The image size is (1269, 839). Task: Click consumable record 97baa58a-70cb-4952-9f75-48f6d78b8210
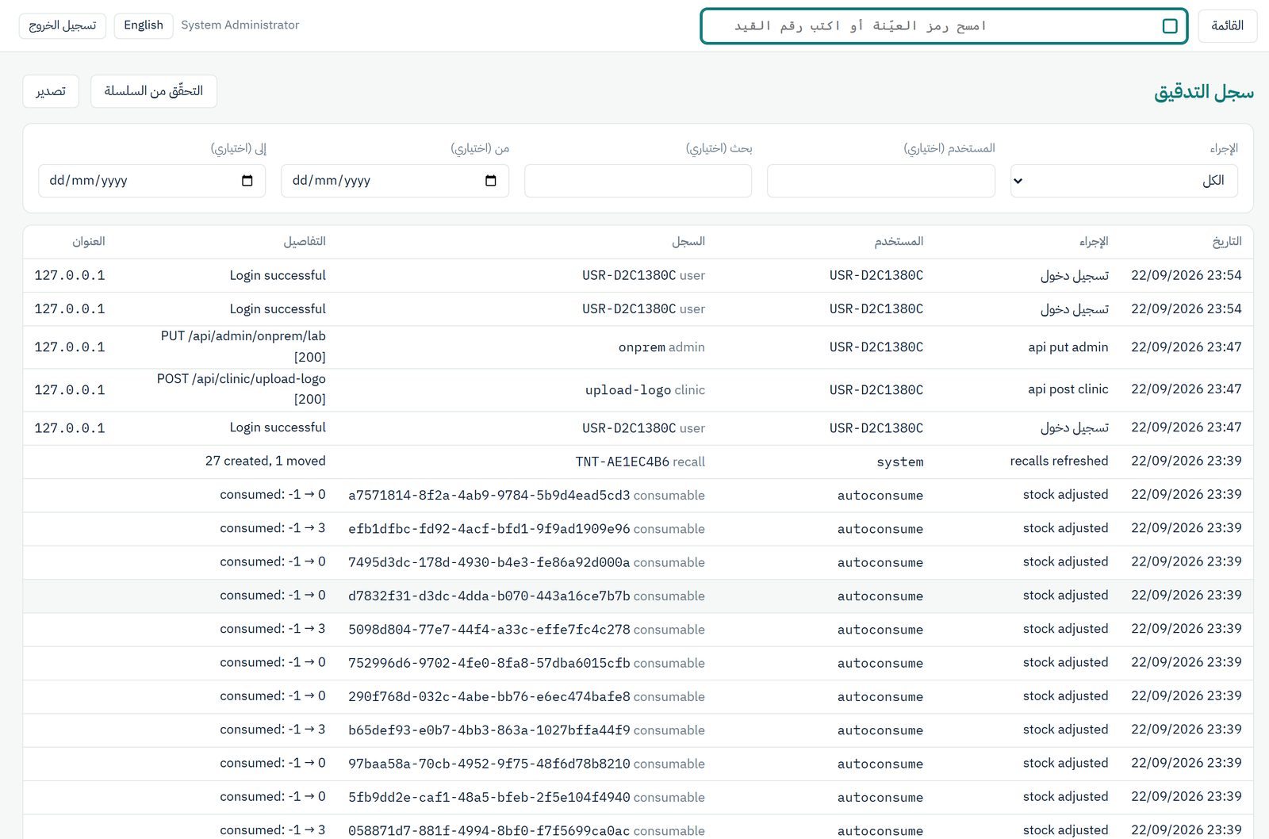pyautogui.click(x=527, y=764)
